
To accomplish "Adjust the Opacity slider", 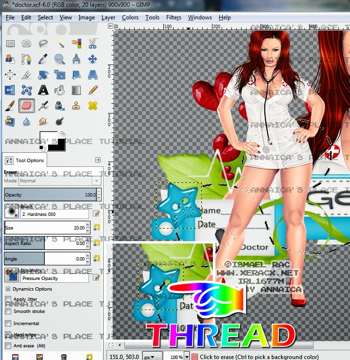I will pyautogui.click(x=51, y=195).
